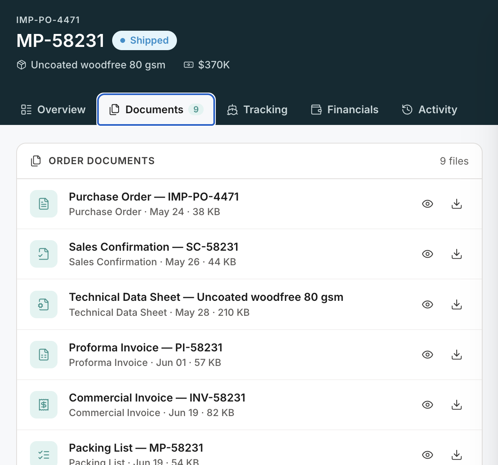
Task: Preview the Technical Data Sheet document
Action: [x=428, y=304]
